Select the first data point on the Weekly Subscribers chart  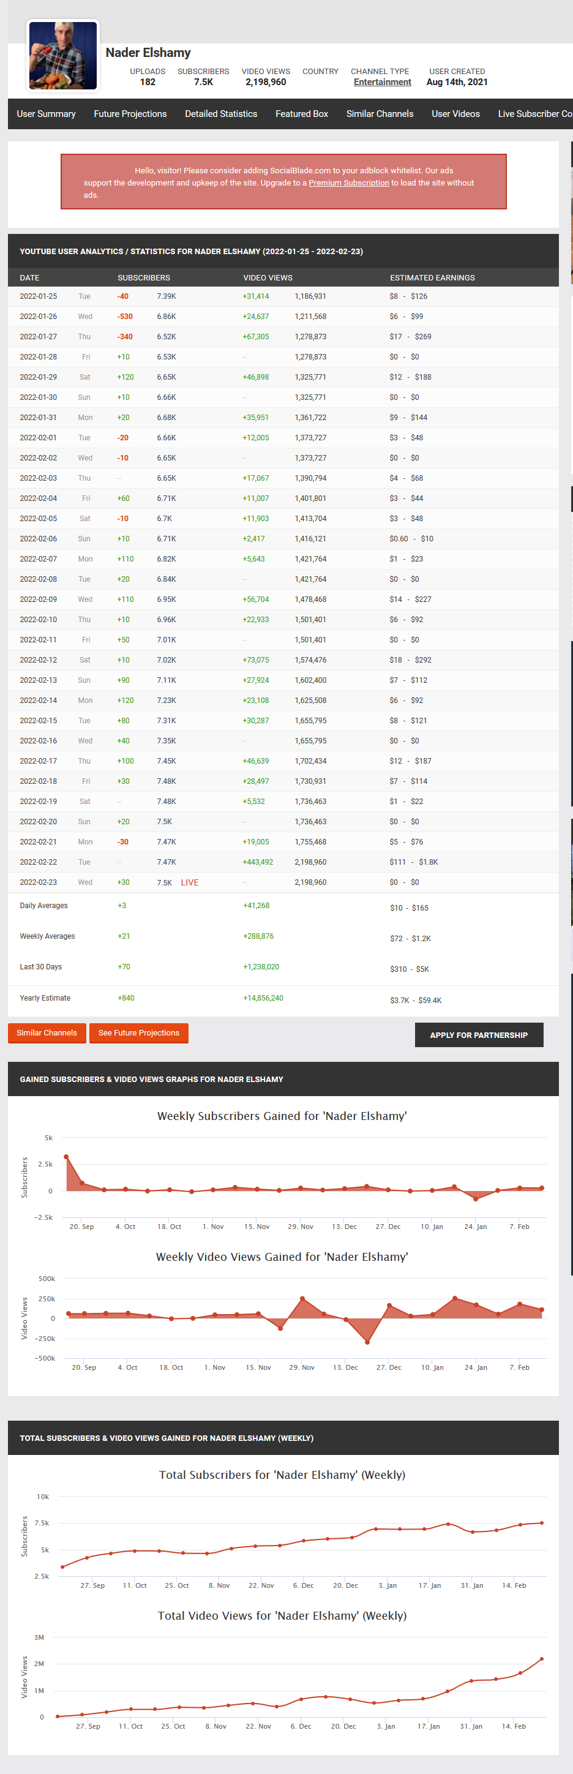(x=66, y=1156)
